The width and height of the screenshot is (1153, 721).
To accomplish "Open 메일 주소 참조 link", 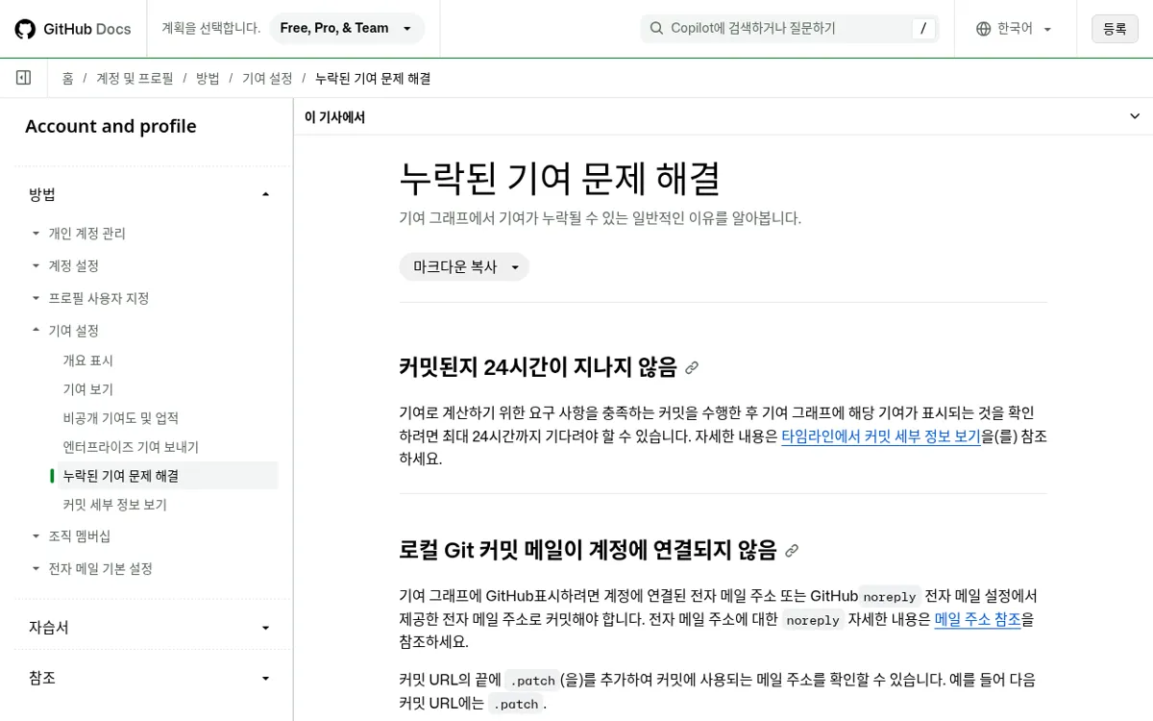I will (978, 620).
